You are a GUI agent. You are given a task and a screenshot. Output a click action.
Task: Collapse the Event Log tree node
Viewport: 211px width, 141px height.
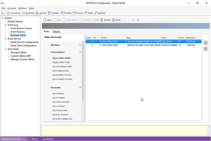[6, 25]
